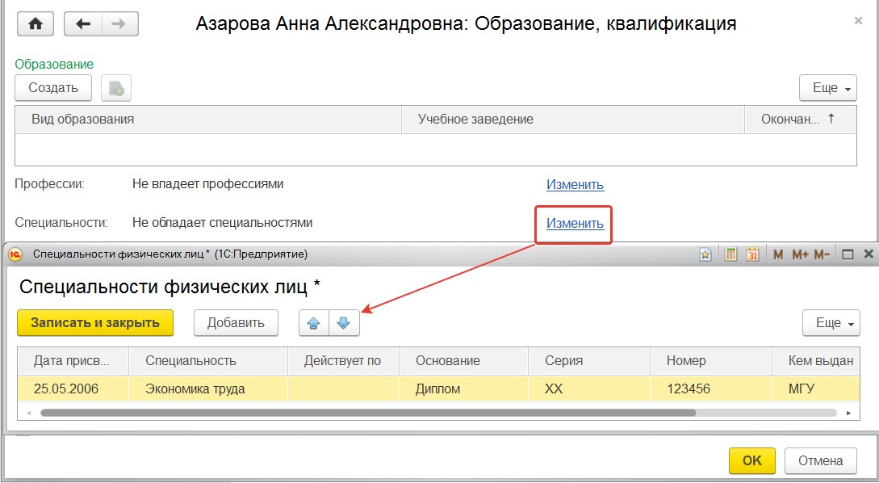Viewport: 879px width, 483px height.
Task: Click the favorites star icon in title bar
Action: [705, 254]
